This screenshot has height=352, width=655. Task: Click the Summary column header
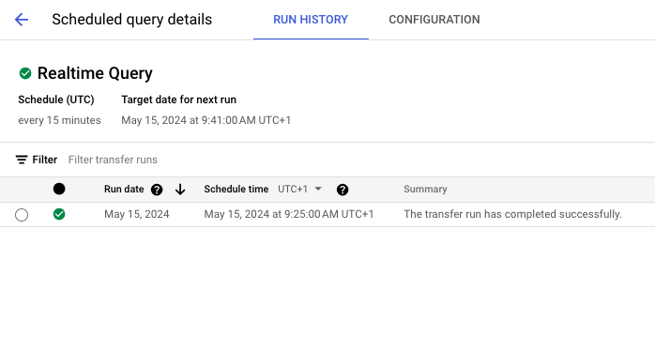point(425,189)
